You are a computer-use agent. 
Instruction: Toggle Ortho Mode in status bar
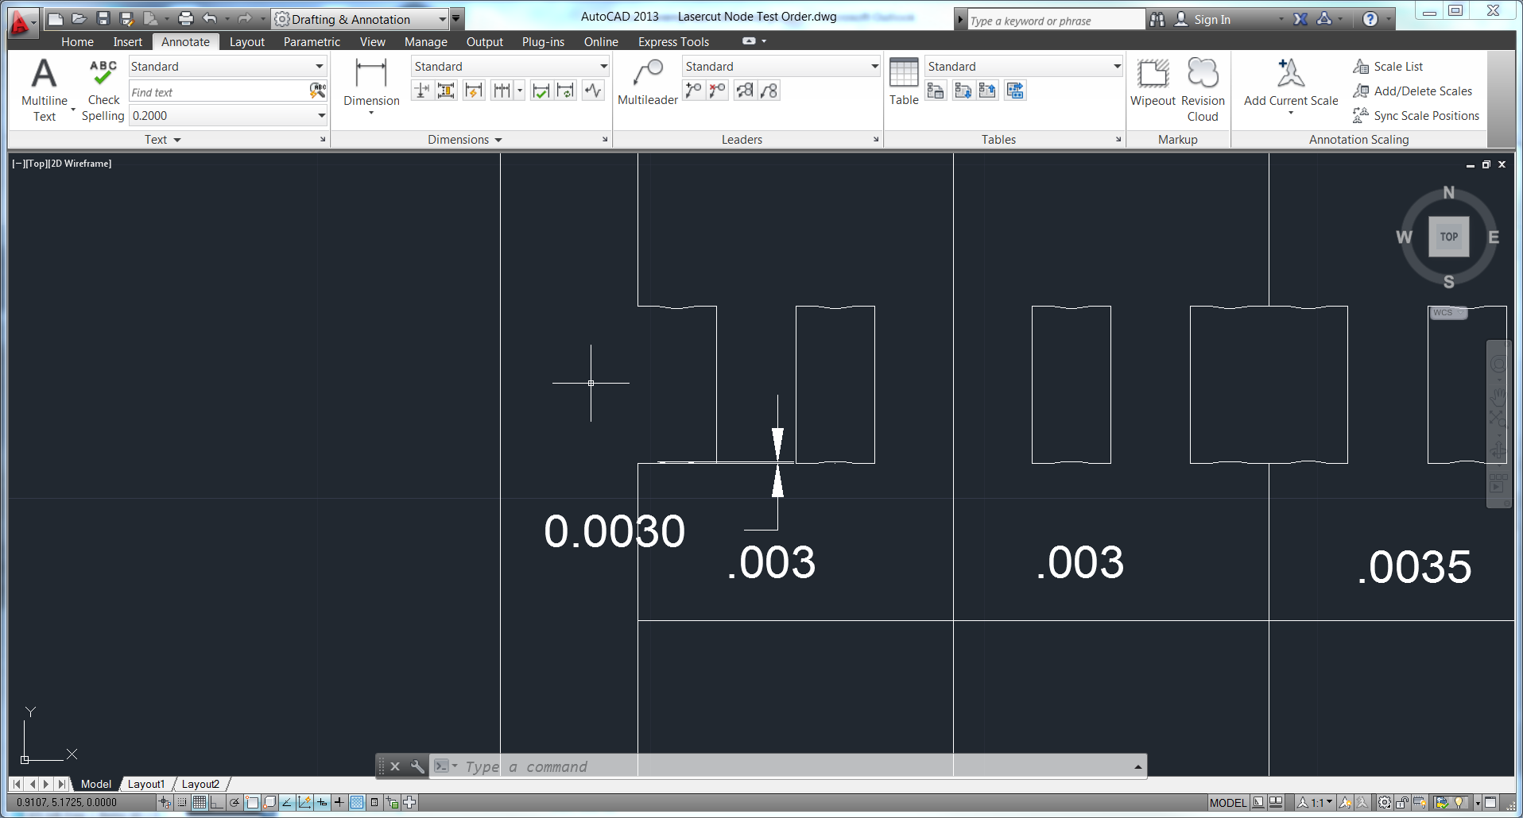pos(217,803)
